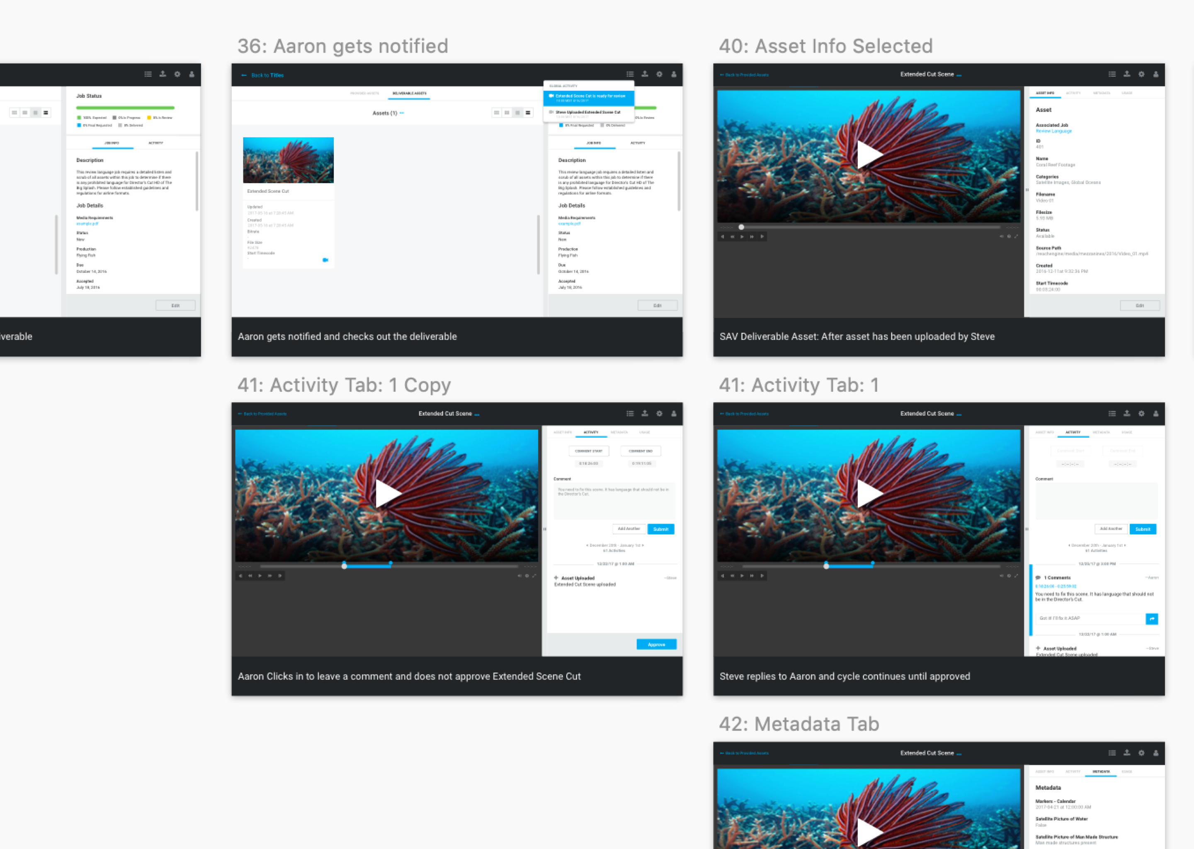Click the small play control under the Asset Info Selected video
The height and width of the screenshot is (849, 1194).
(x=742, y=236)
